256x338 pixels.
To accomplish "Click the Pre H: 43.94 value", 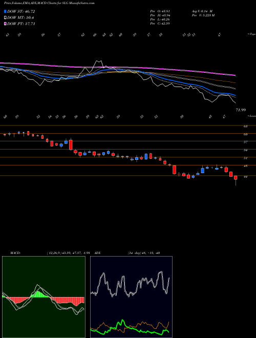I will coord(160,15).
